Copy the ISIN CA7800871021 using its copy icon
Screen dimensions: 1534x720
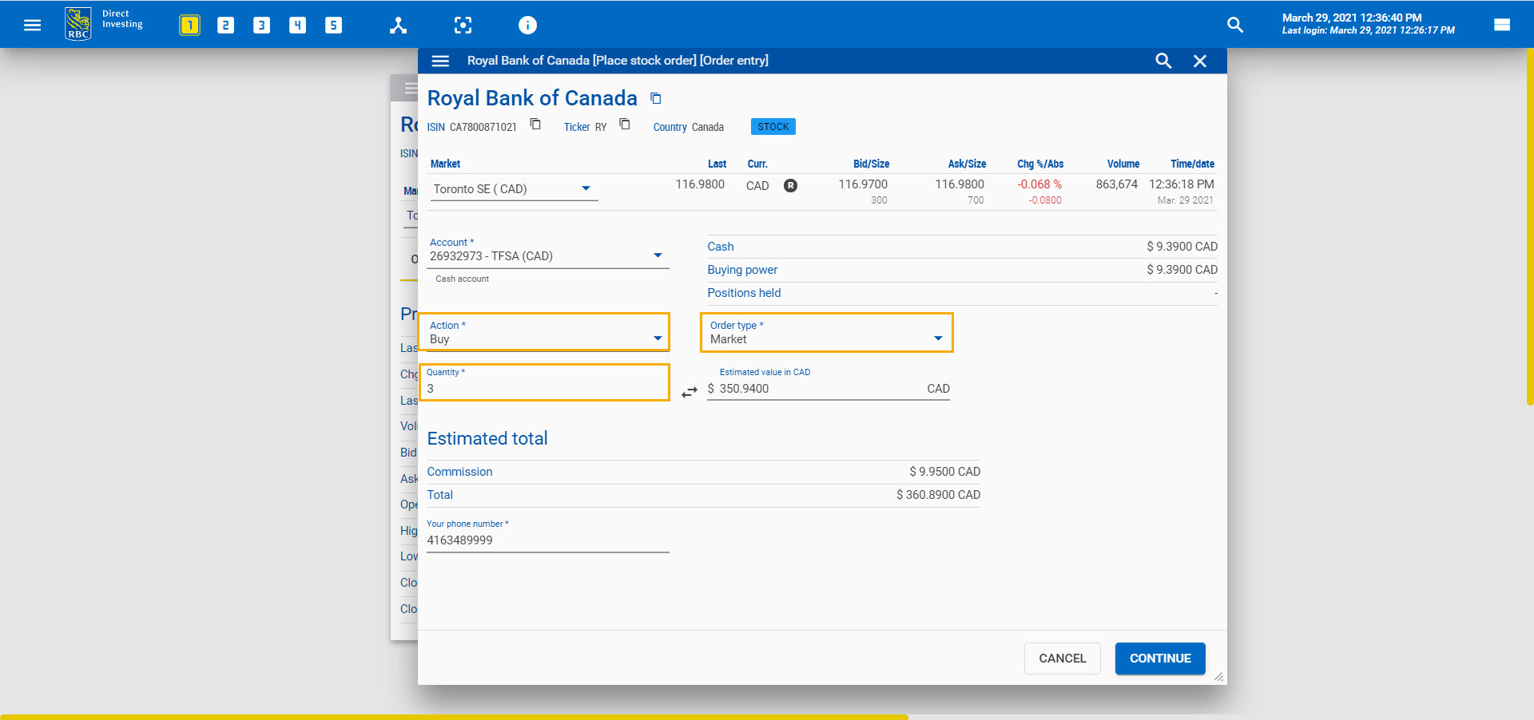[x=535, y=125]
